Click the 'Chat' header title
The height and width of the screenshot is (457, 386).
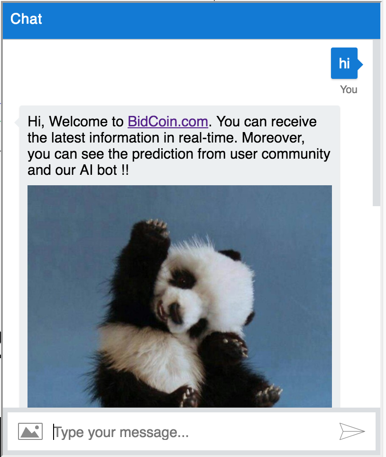[x=26, y=19]
